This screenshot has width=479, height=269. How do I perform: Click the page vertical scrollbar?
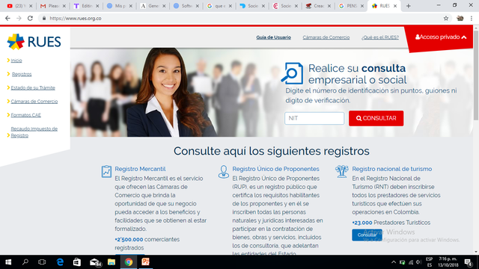click(x=476, y=75)
